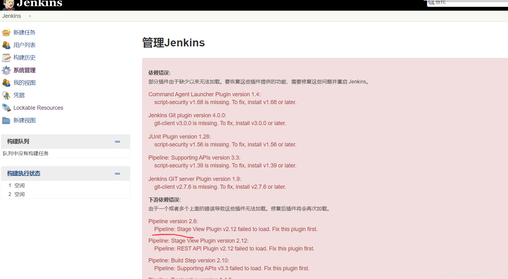Image resolution: width=508 pixels, height=279 pixels.
Task: Select executor 2 空闲 row
Action: click(x=66, y=194)
